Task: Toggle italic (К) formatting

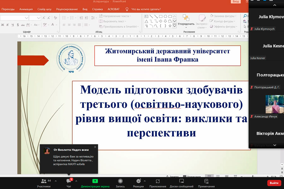Action: coord(7,25)
